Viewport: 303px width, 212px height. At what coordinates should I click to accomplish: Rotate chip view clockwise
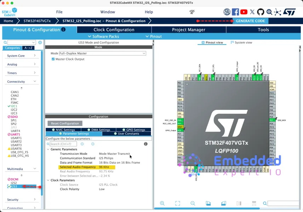(x=208, y=203)
